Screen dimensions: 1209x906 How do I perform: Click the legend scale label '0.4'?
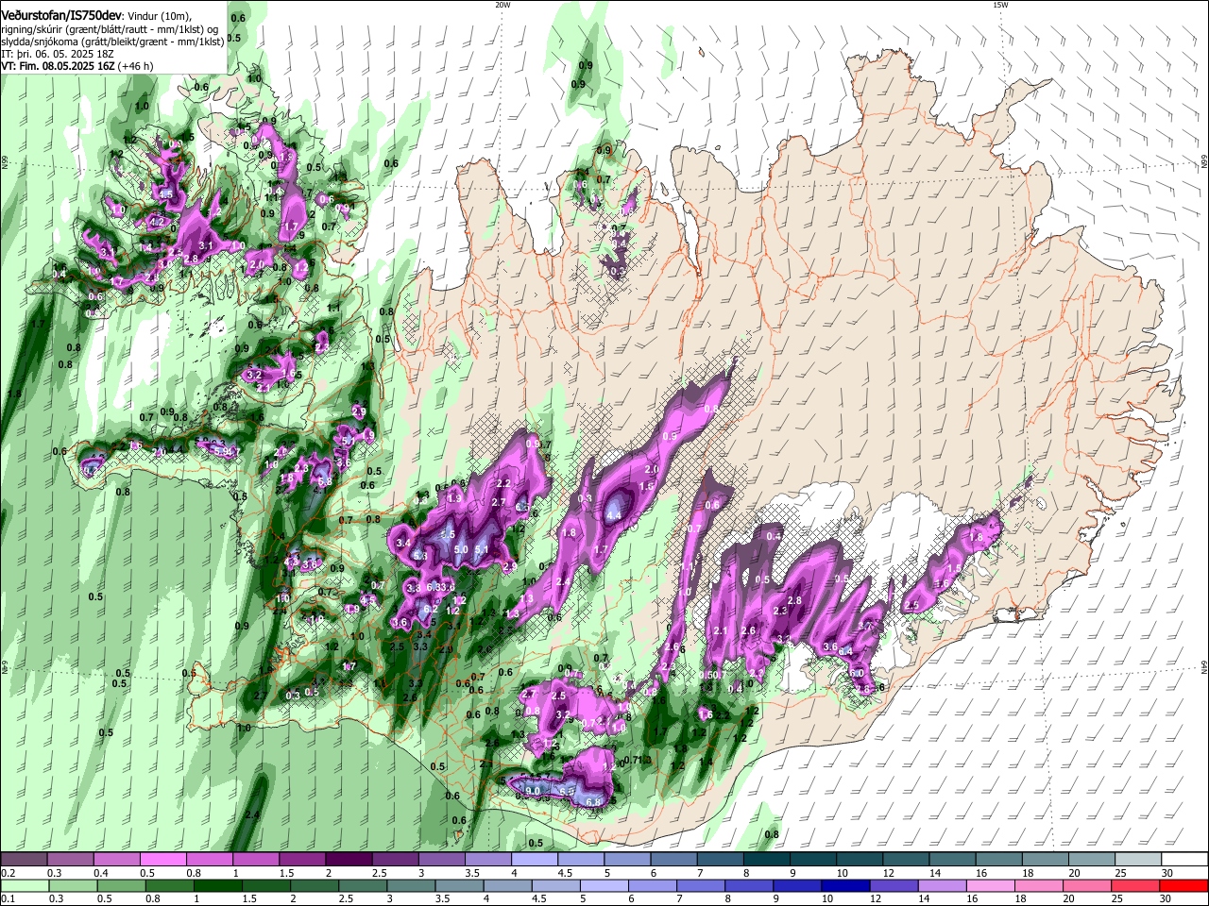pyautogui.click(x=100, y=873)
